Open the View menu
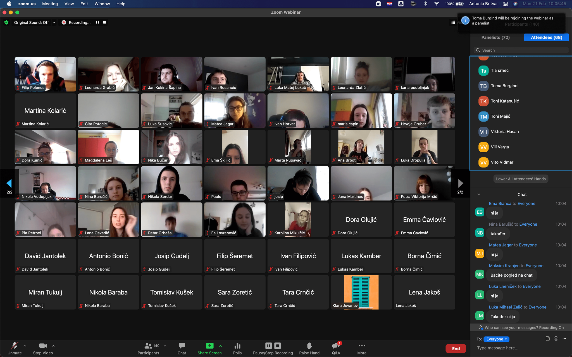 coord(69,4)
